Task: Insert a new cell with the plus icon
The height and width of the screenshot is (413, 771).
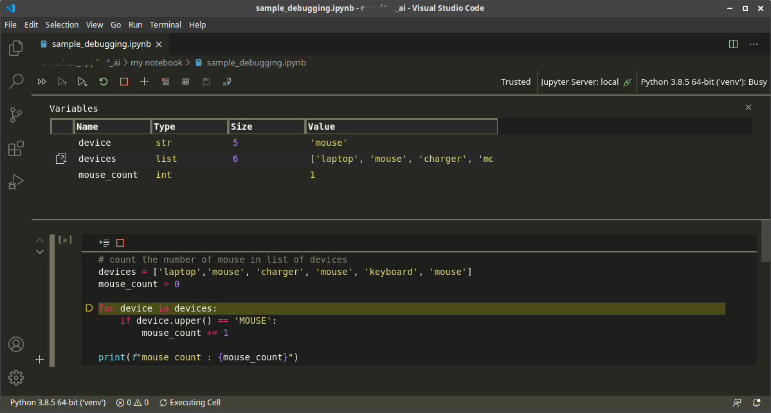Action: (144, 82)
